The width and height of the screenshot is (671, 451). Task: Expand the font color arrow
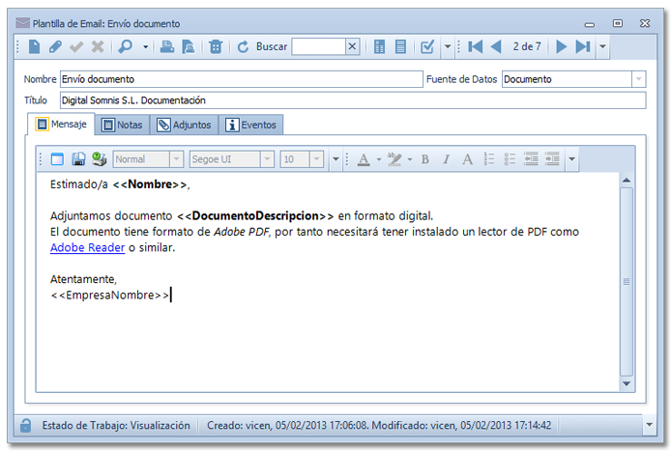point(379,159)
